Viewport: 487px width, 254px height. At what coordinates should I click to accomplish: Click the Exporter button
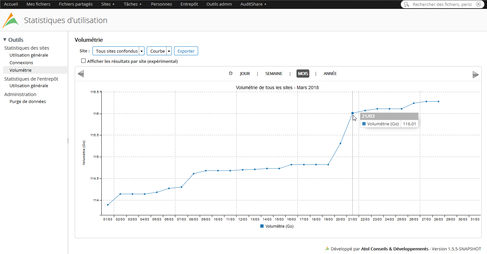pyautogui.click(x=186, y=51)
